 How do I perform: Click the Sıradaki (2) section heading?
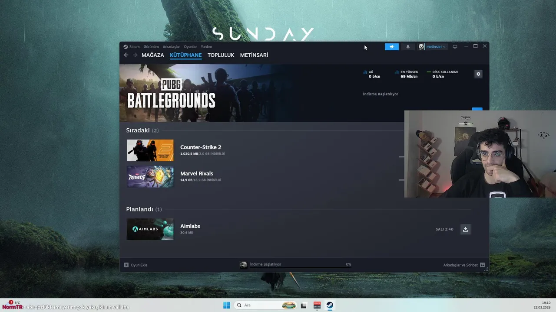click(x=142, y=130)
